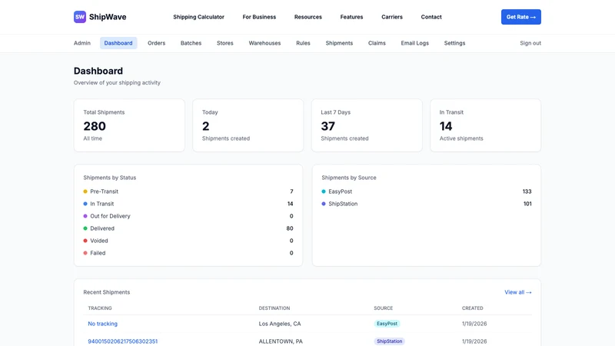Switch to the Stores tab
The height and width of the screenshot is (346, 615).
225,43
